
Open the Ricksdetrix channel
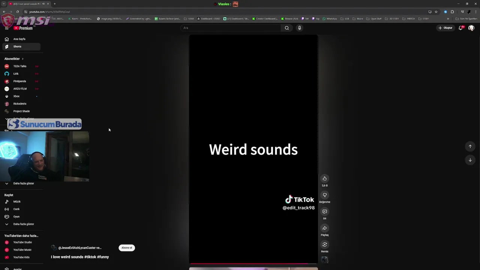[x=22, y=104]
